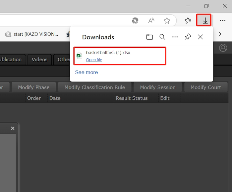Select the Modify Court tab button
This screenshot has height=192, width=232.
(205, 87)
